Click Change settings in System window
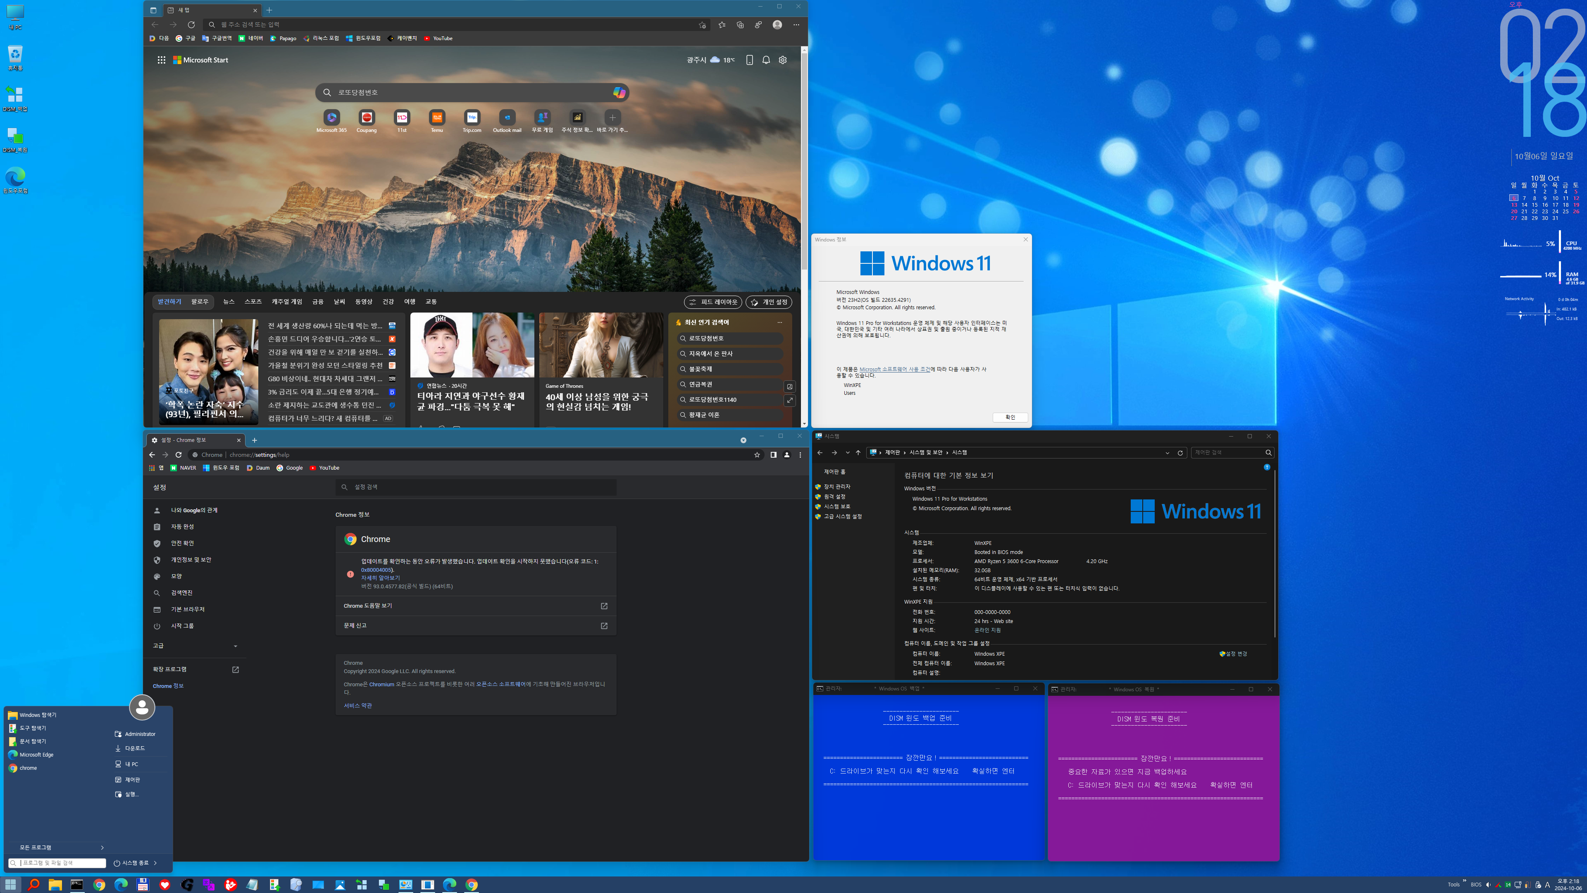 pos(1233,654)
